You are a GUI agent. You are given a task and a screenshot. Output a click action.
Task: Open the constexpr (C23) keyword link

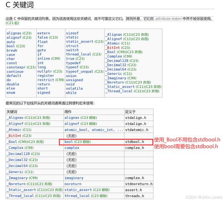tap(21, 67)
